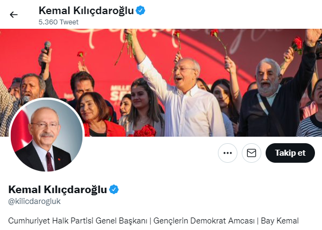Click the 5.360 Tweet count
The width and height of the screenshot is (322, 230).
(59, 22)
